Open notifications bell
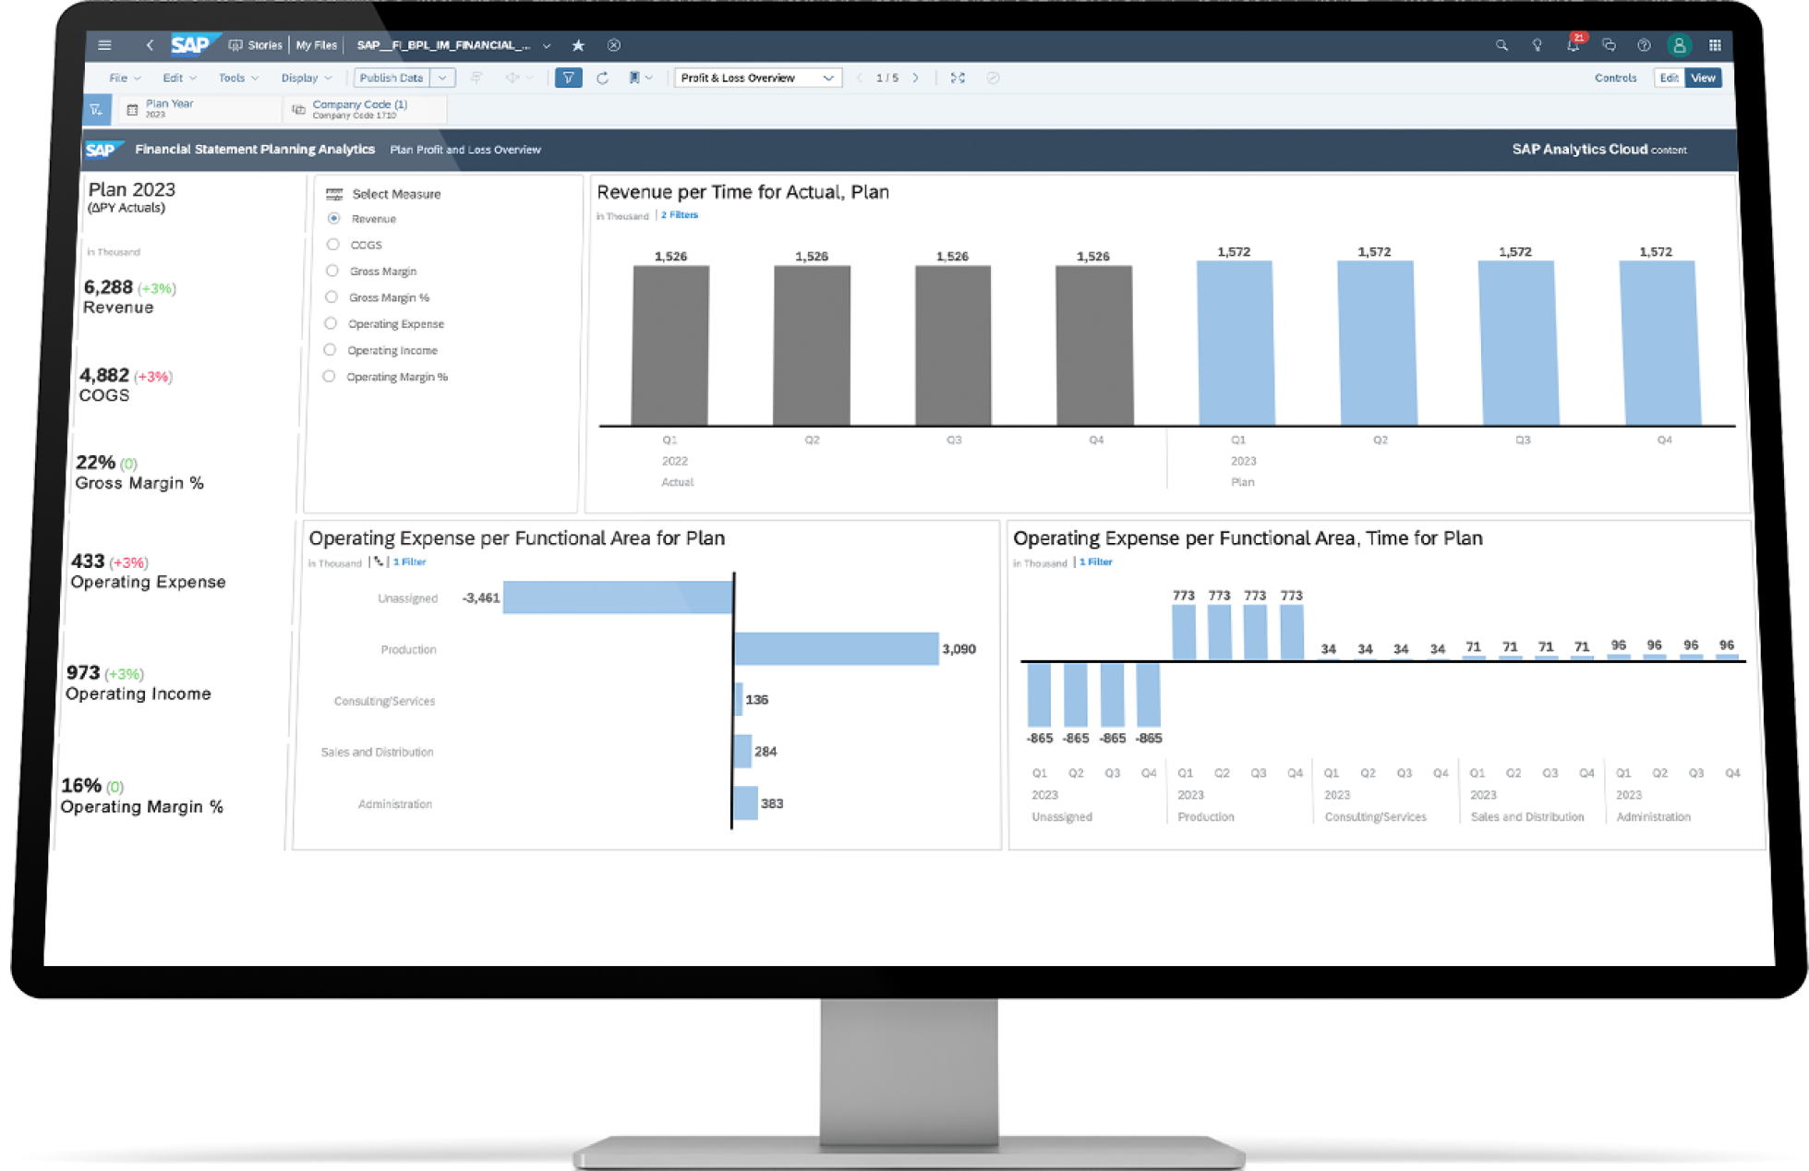 [x=1573, y=45]
